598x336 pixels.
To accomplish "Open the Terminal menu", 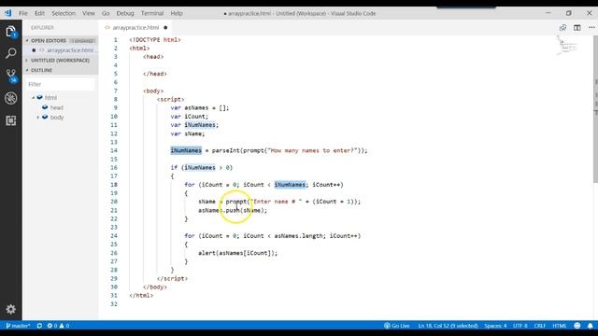I will tap(152, 13).
